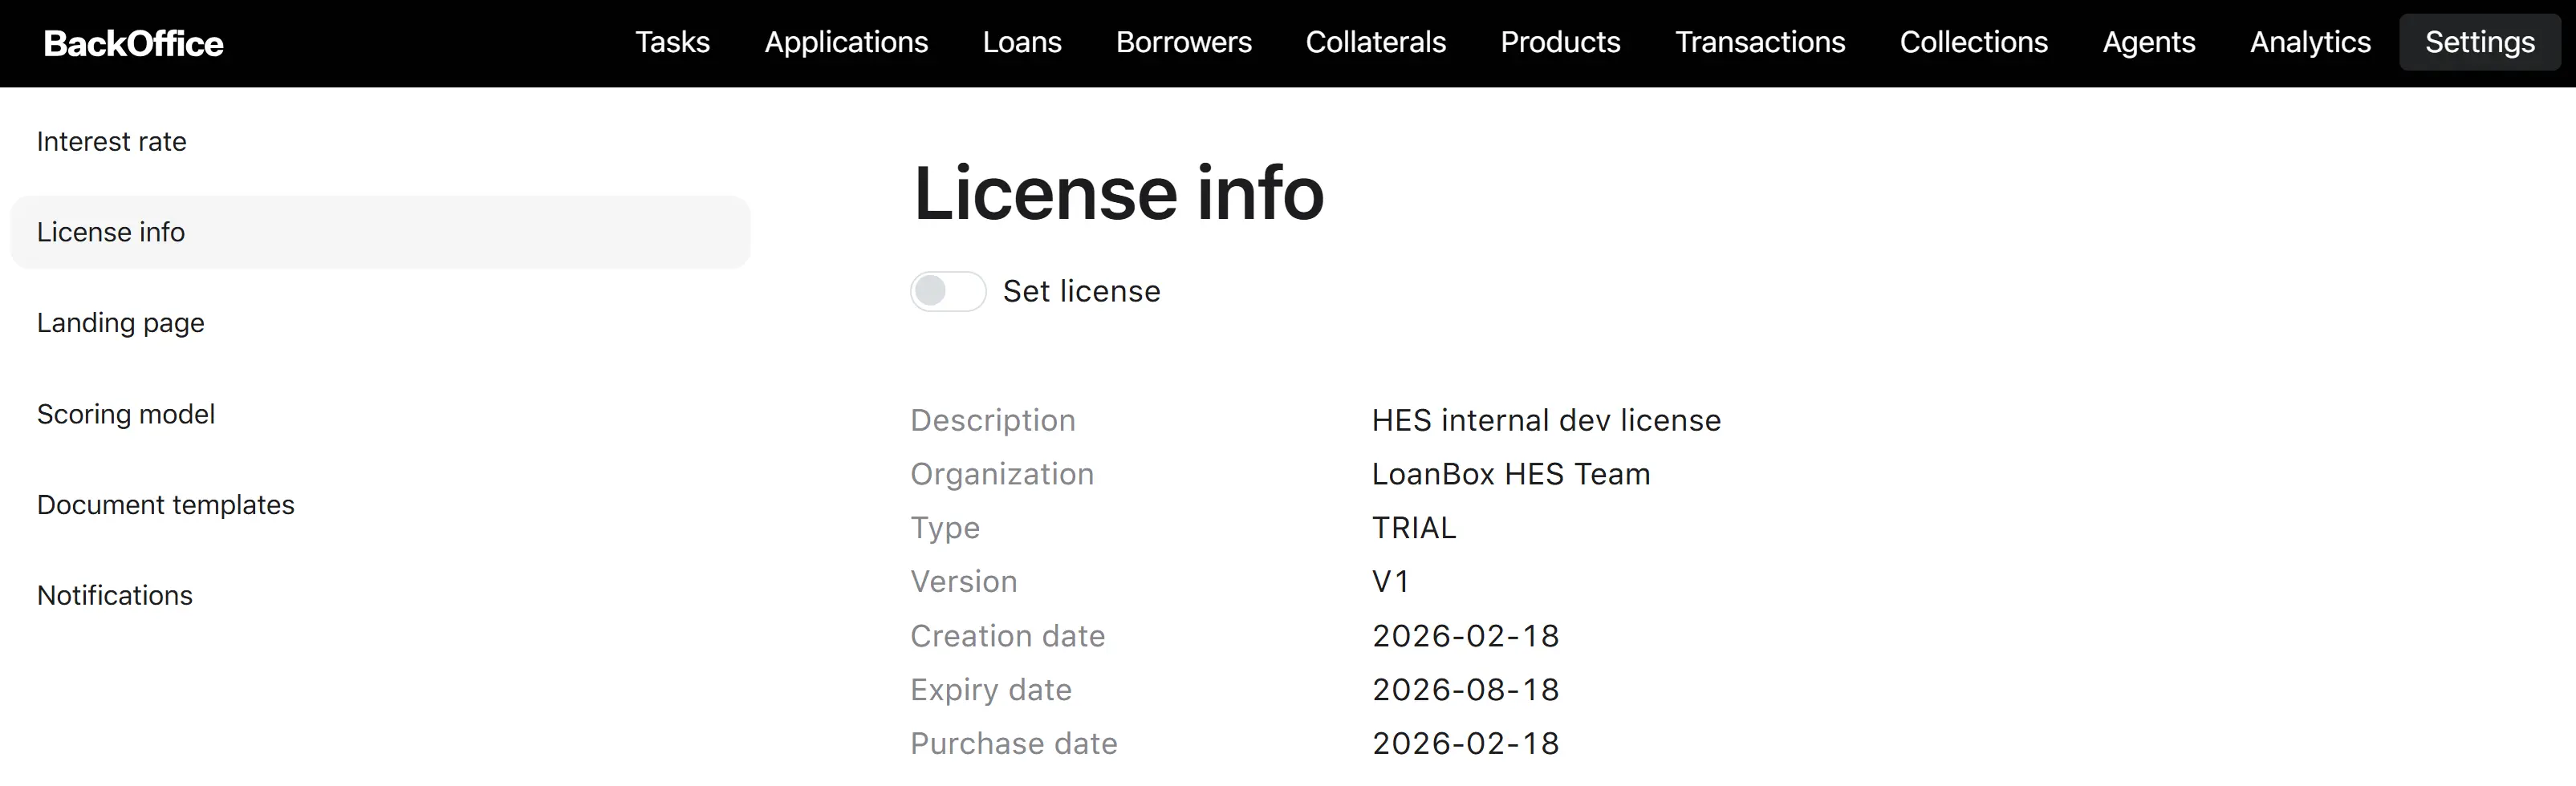Screen dimensions: 2576x786
Task: Click the Expiry date value '2026-08-18'
Action: [1465, 689]
